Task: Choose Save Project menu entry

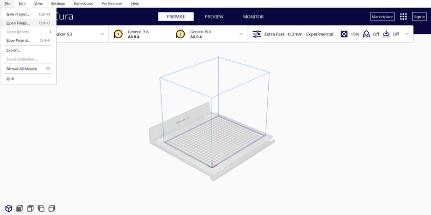Action: coord(29,41)
